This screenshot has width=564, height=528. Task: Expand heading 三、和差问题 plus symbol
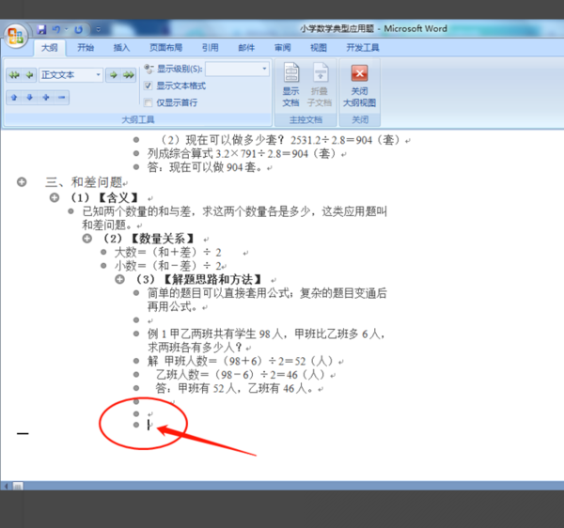pyautogui.click(x=22, y=182)
